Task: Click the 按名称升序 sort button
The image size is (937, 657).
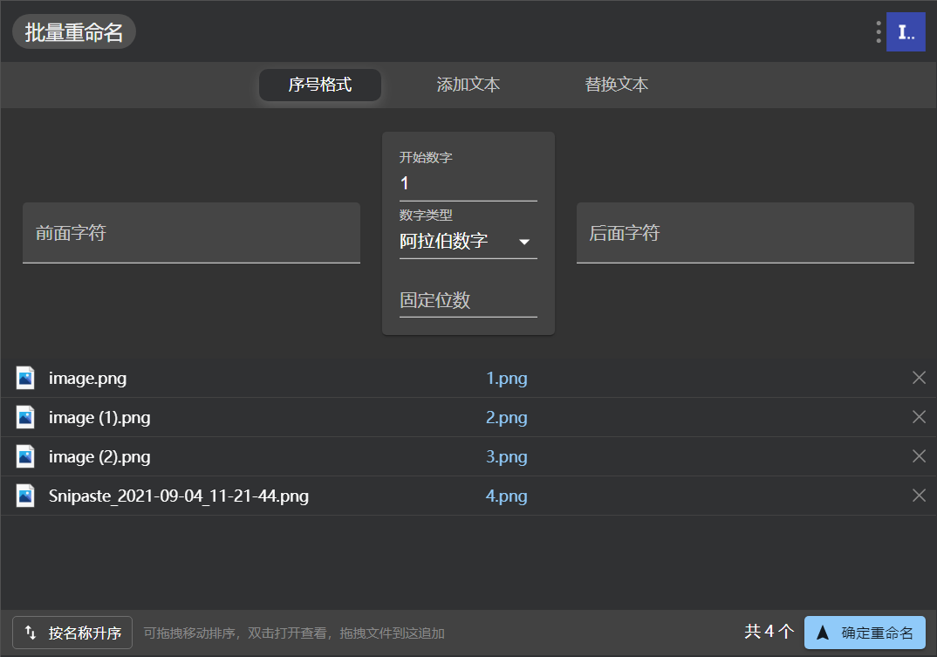Action: [72, 633]
